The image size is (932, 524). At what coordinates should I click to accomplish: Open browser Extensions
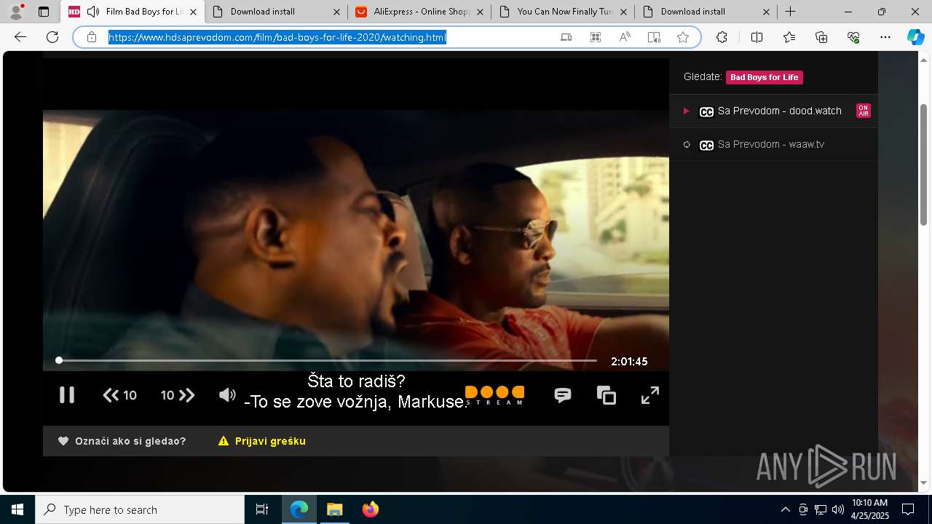[722, 37]
